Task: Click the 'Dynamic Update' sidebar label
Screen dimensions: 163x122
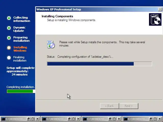Action: pos(19,29)
